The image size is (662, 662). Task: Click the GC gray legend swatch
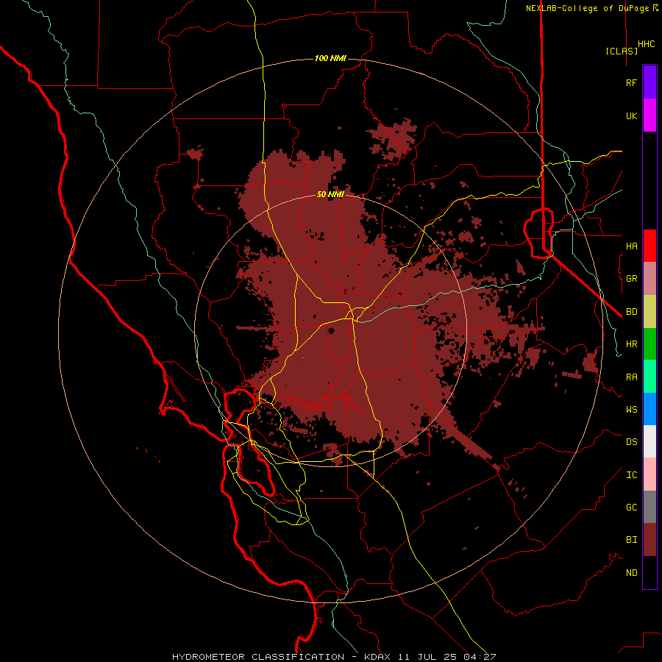(649, 507)
